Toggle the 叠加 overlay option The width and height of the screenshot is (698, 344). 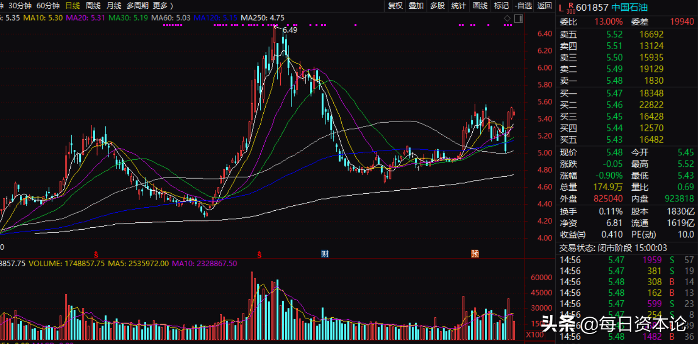pos(416,6)
